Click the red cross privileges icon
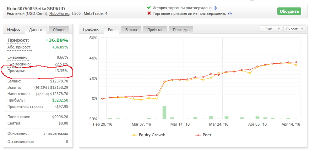This screenshot has width=310, height=155. (x=149, y=13)
